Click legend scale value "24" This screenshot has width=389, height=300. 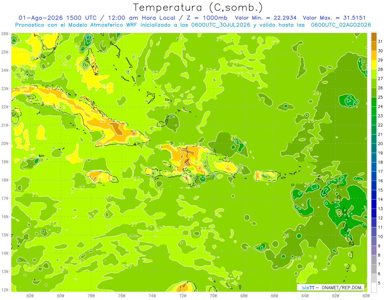(x=380, y=106)
